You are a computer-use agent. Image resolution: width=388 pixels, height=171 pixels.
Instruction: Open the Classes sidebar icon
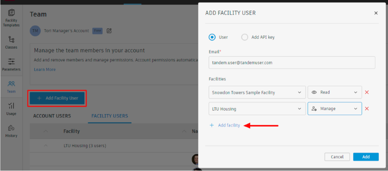click(x=11, y=42)
